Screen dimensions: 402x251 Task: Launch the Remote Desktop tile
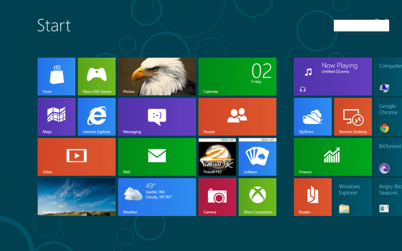coord(353,116)
